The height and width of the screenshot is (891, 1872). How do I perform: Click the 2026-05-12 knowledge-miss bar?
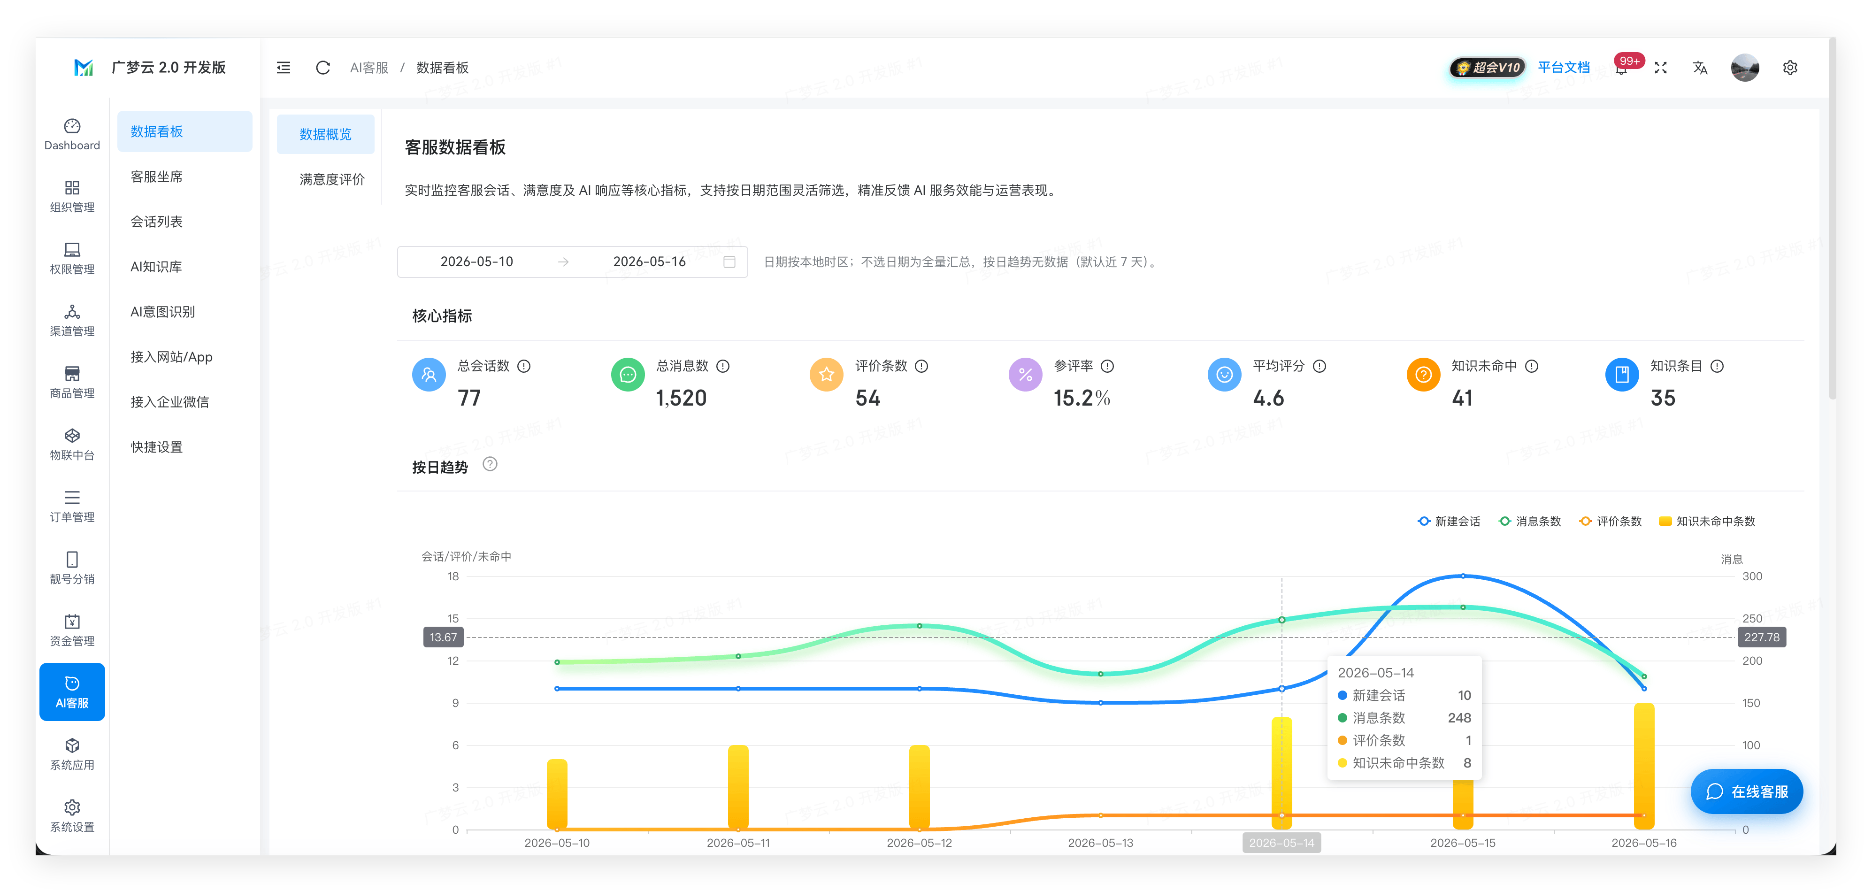(919, 787)
